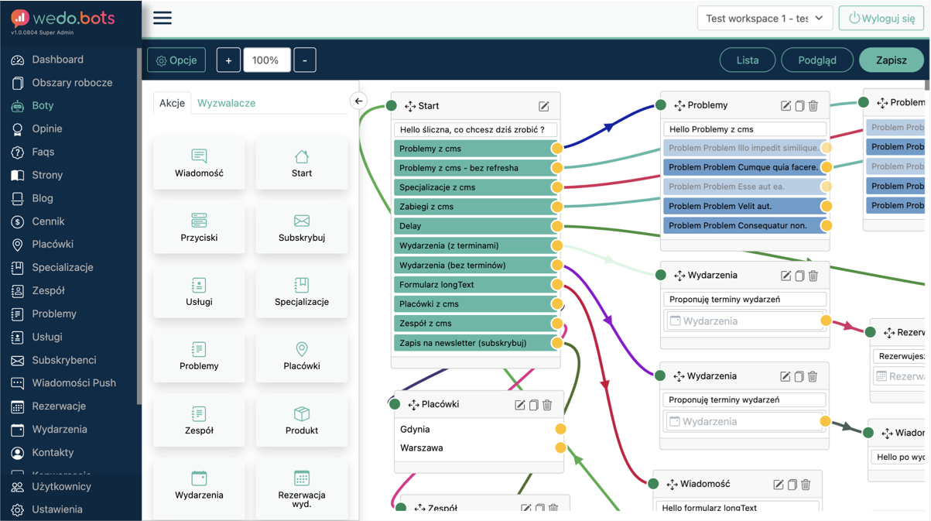The width and height of the screenshot is (931, 521).
Task: Choose the Rezerwacja wyd. action block
Action: point(302,487)
